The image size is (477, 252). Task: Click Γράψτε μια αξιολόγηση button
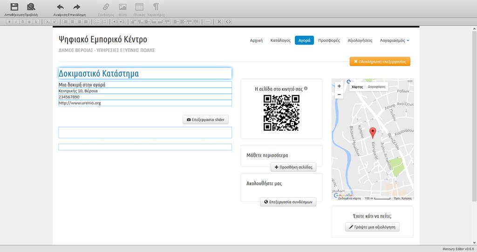coord(372,227)
